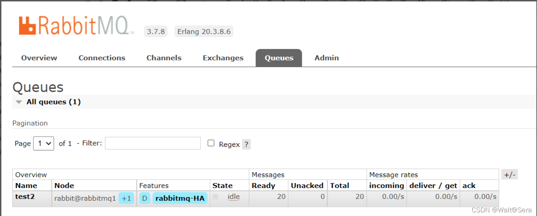Click the +1 mirror node badge
Image resolution: width=537 pixels, height=216 pixels.
pyautogui.click(x=126, y=198)
